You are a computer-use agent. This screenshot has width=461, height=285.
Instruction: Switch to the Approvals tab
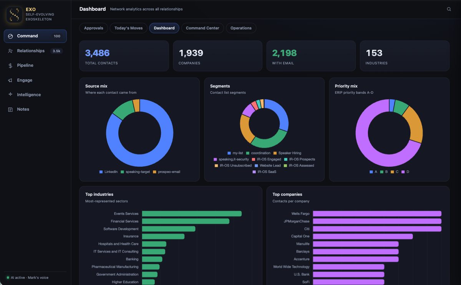(x=94, y=28)
